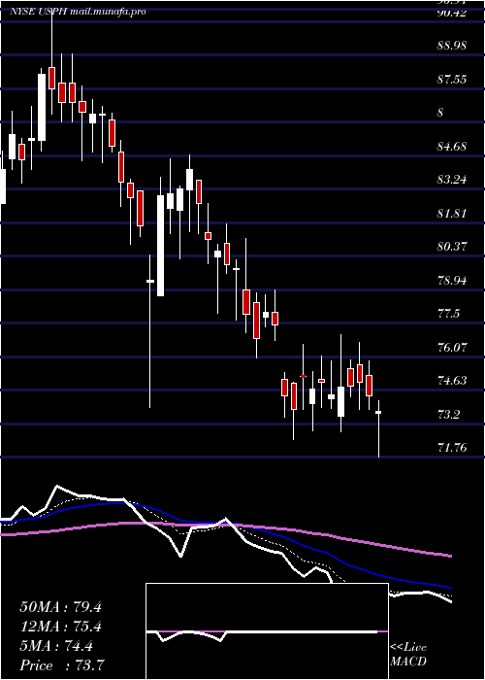Click the Price : 73.7 readout
The image size is (485, 680).
pyautogui.click(x=62, y=664)
